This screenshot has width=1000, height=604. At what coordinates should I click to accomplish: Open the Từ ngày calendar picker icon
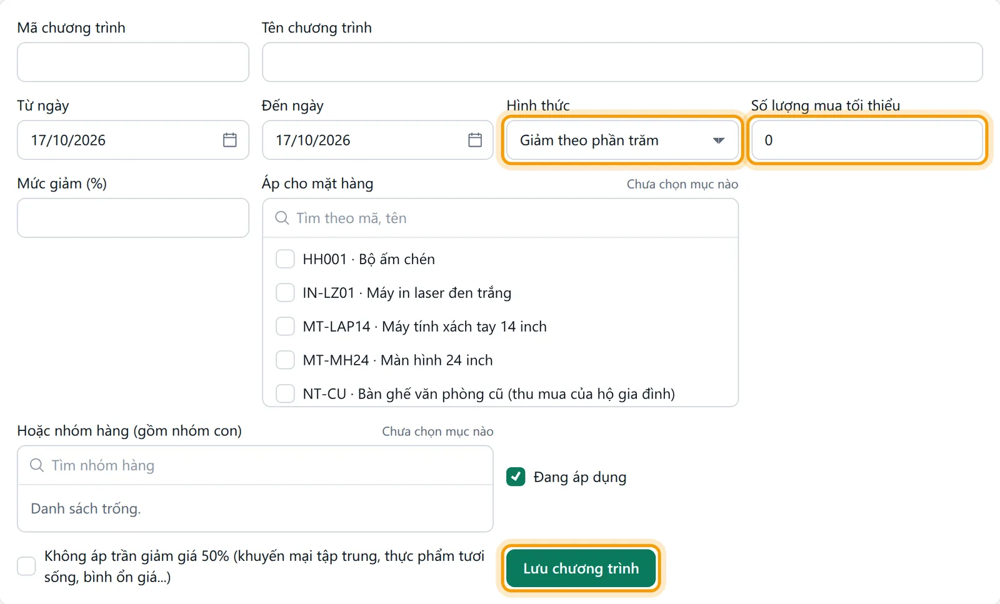click(230, 140)
